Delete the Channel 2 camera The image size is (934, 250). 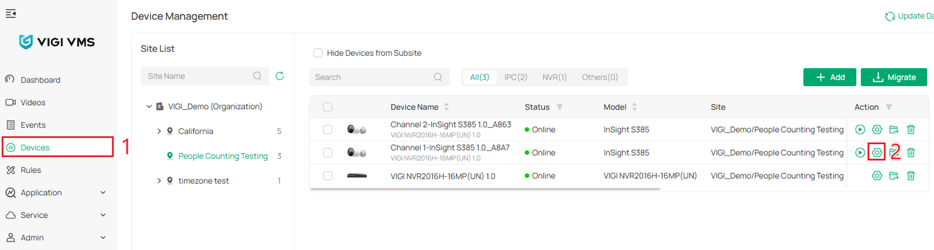click(911, 129)
